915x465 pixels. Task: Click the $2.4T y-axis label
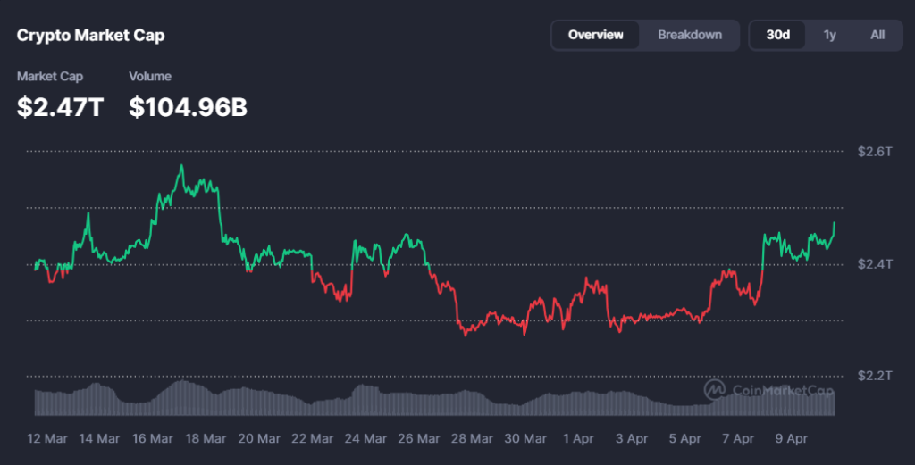click(x=875, y=264)
